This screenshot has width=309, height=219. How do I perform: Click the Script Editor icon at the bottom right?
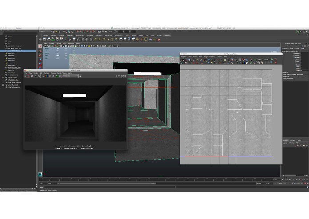pos(308,187)
